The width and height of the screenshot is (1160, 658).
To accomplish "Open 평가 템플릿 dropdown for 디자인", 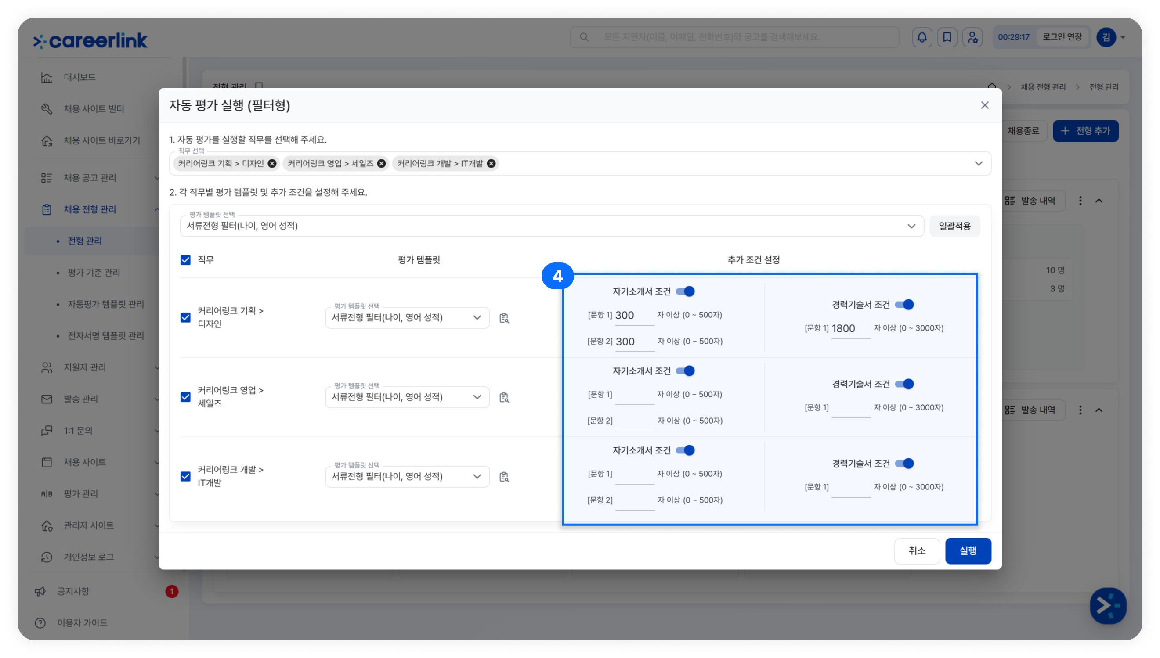I will click(x=407, y=318).
